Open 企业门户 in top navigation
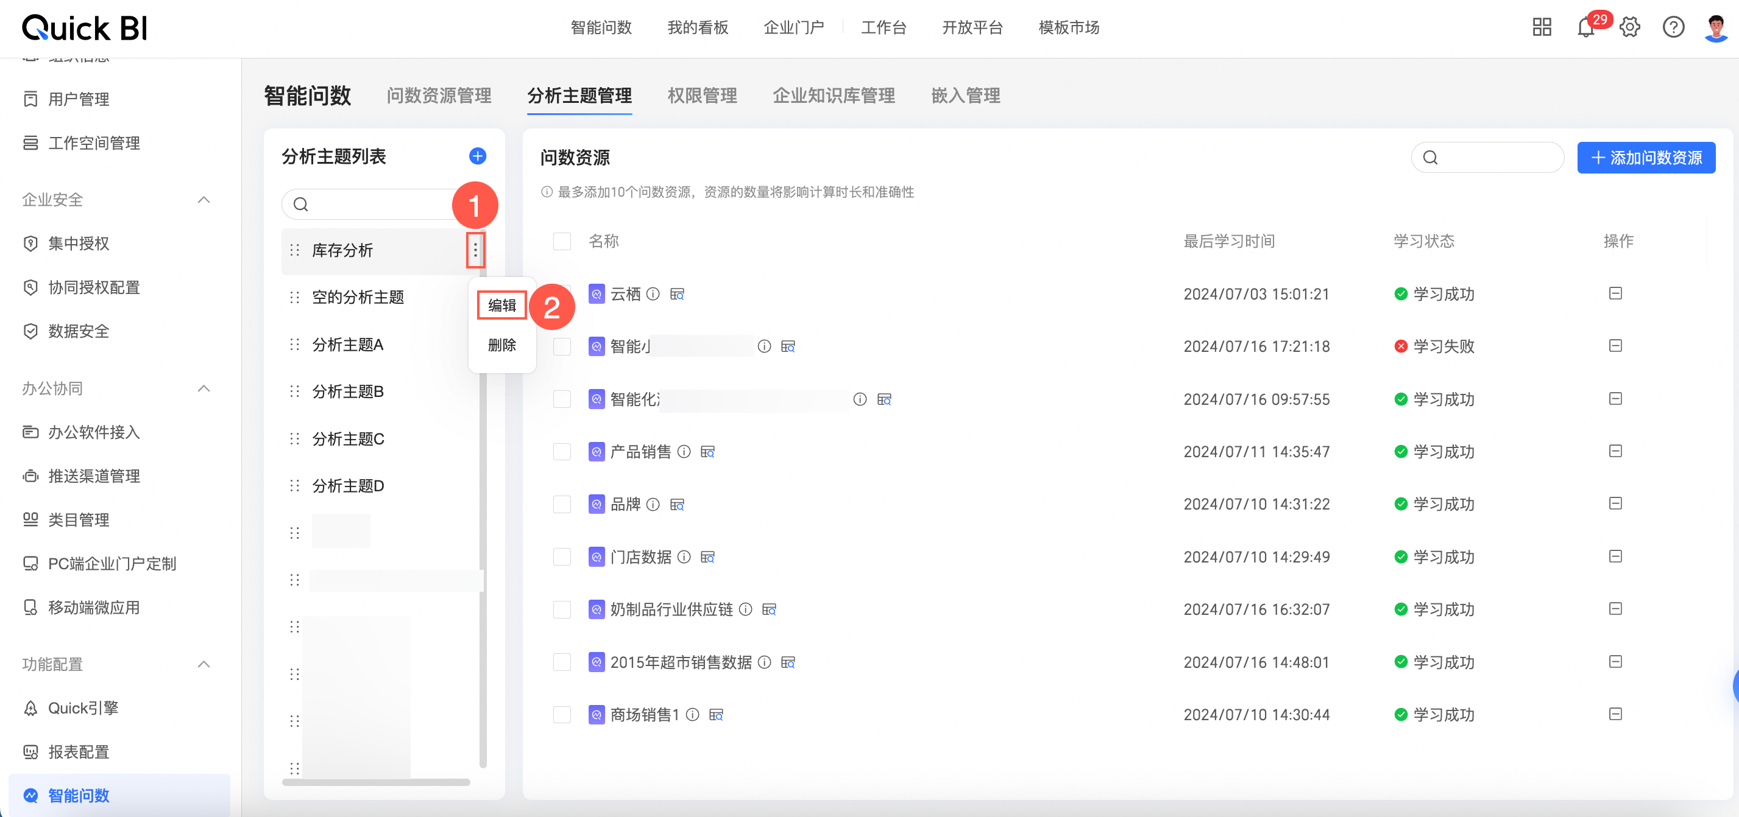Viewport: 1739px width, 817px height. pos(794,27)
